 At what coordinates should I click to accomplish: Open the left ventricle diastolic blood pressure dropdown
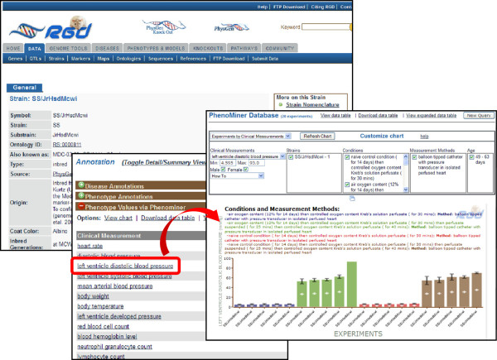pos(248,156)
